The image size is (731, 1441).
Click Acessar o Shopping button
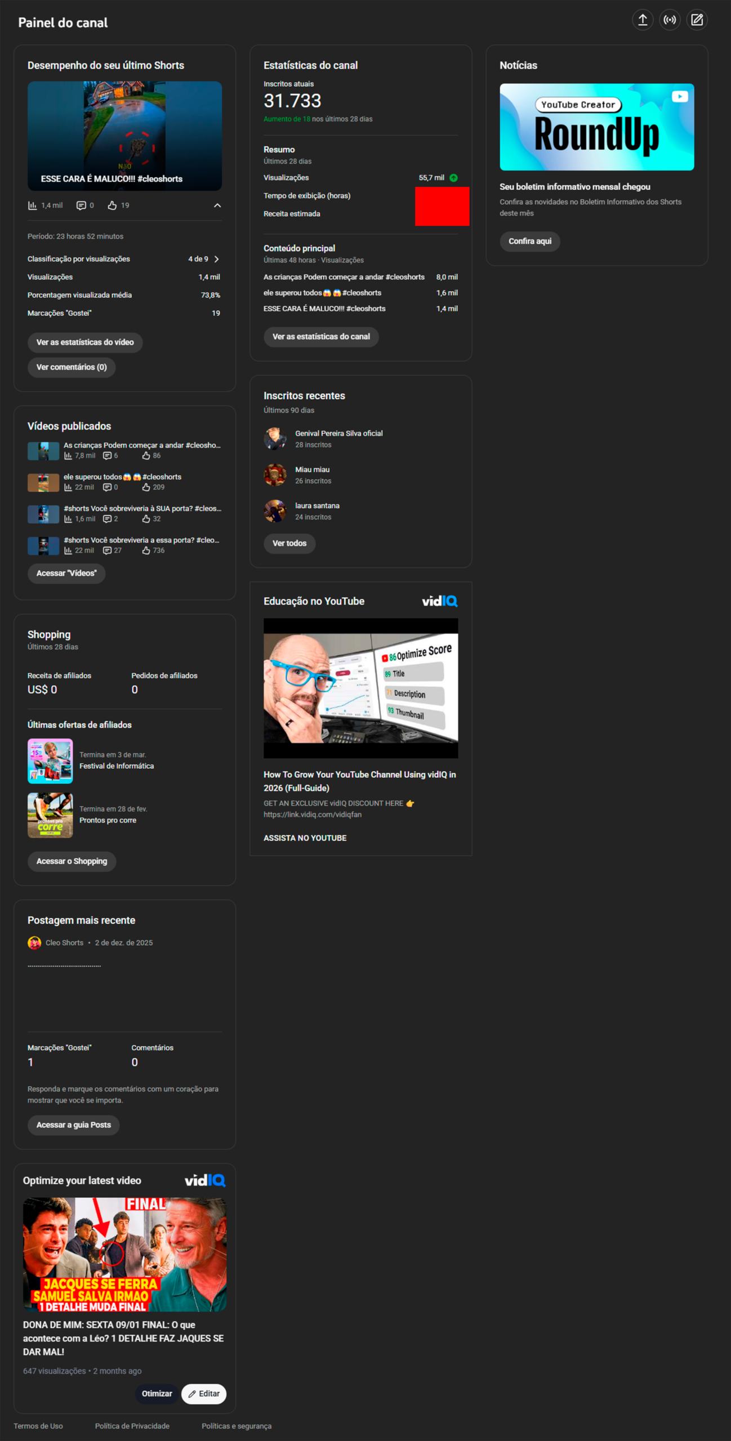72,861
